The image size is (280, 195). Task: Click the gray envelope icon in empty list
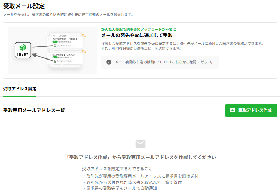pyautogui.click(x=140, y=144)
